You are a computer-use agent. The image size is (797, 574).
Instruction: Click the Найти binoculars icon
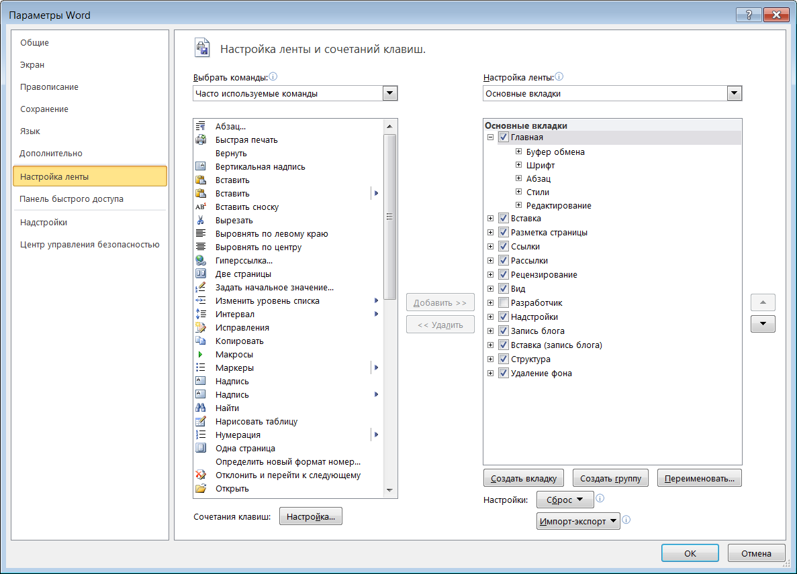pyautogui.click(x=201, y=408)
